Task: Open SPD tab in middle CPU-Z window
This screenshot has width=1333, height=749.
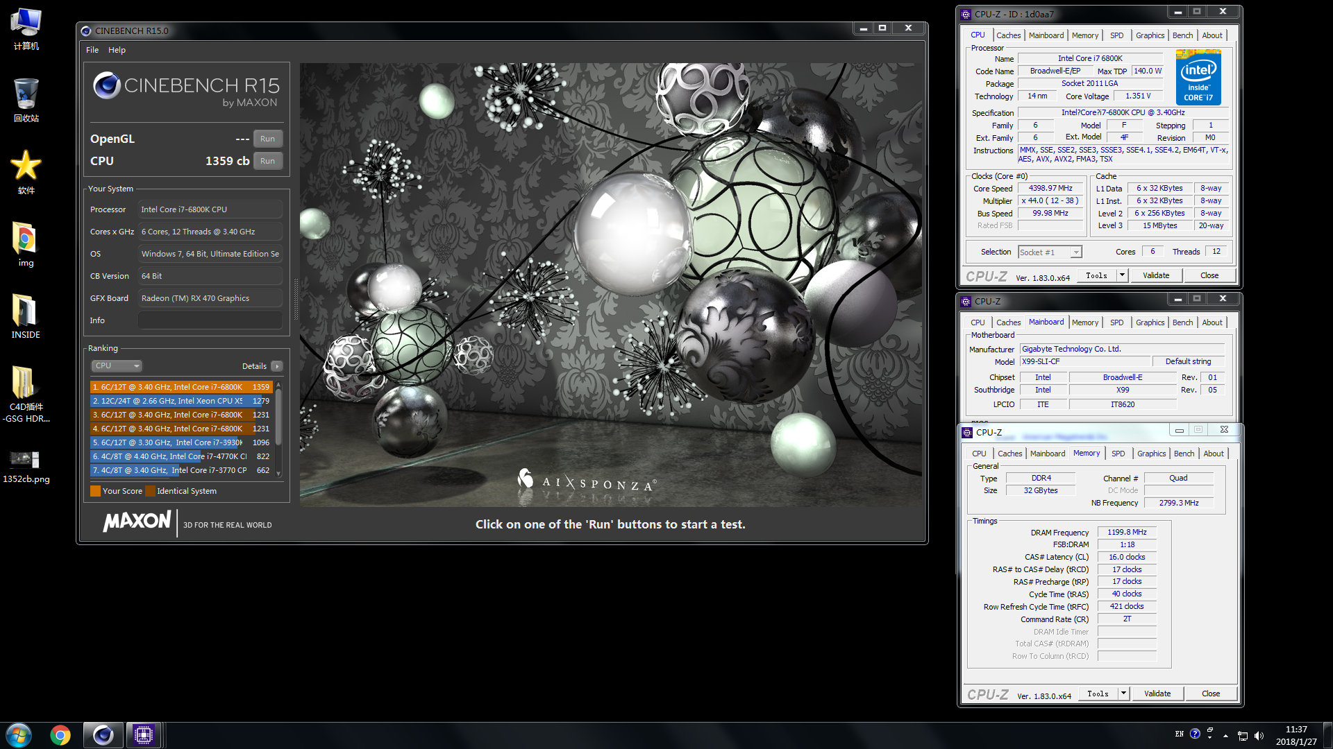Action: (x=1116, y=322)
